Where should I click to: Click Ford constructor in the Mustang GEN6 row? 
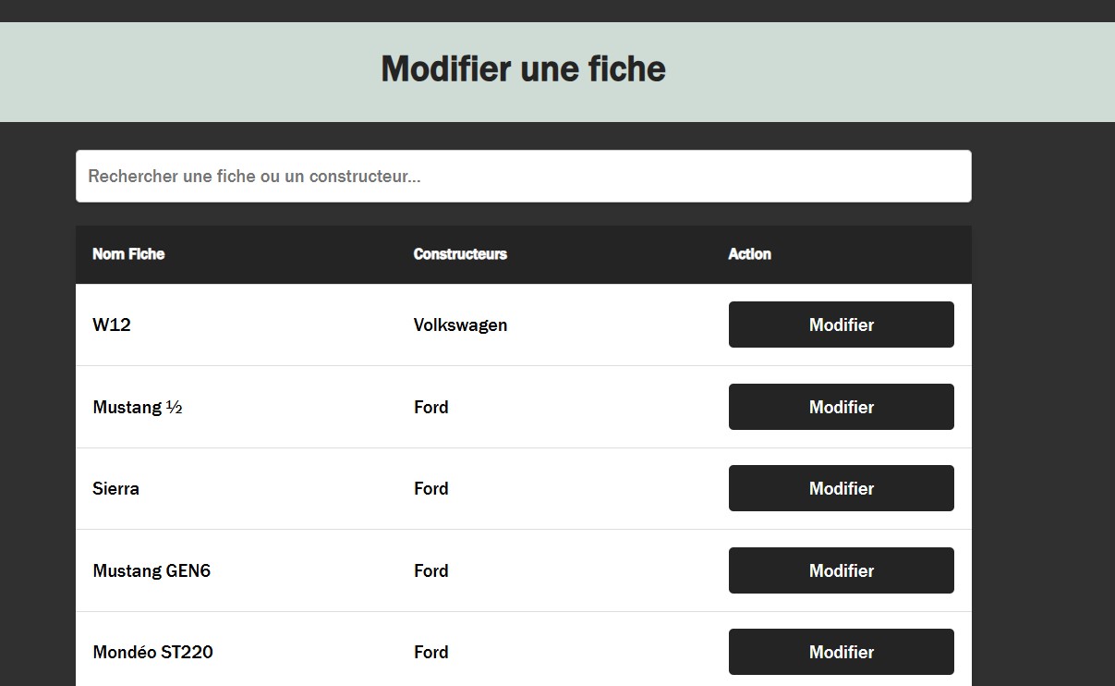click(x=430, y=571)
